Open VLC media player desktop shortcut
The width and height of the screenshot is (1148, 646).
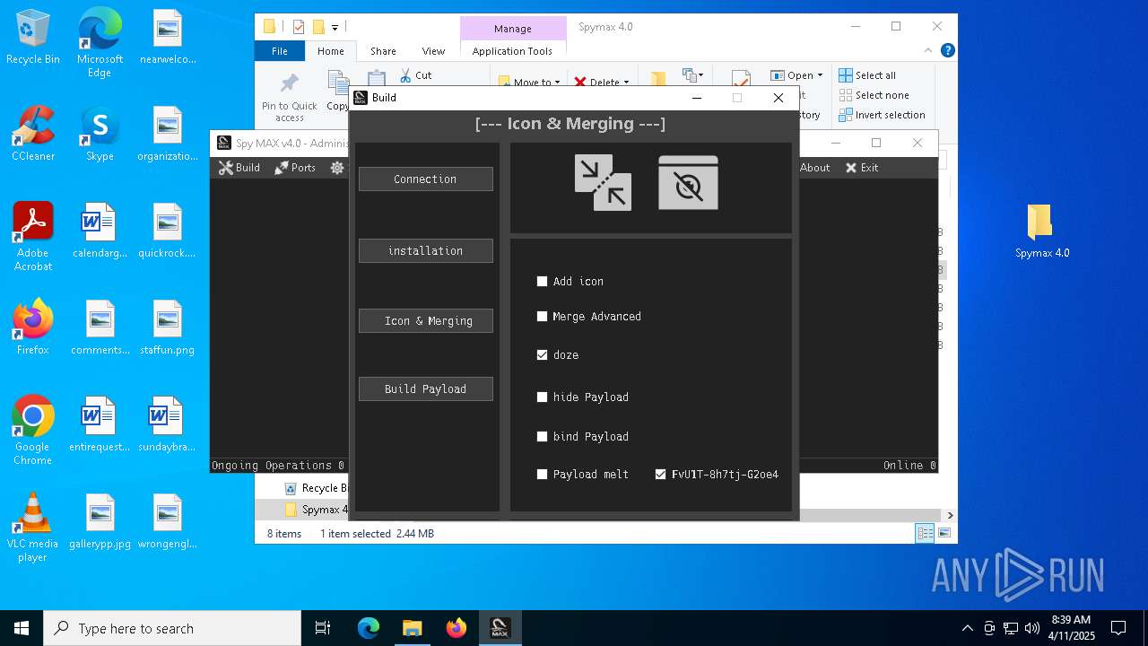coord(33,528)
